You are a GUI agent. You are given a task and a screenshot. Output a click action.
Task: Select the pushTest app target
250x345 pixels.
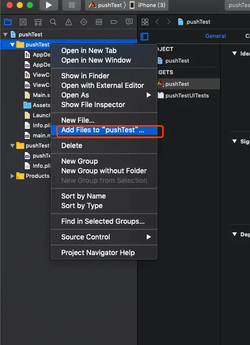[x=188, y=84]
